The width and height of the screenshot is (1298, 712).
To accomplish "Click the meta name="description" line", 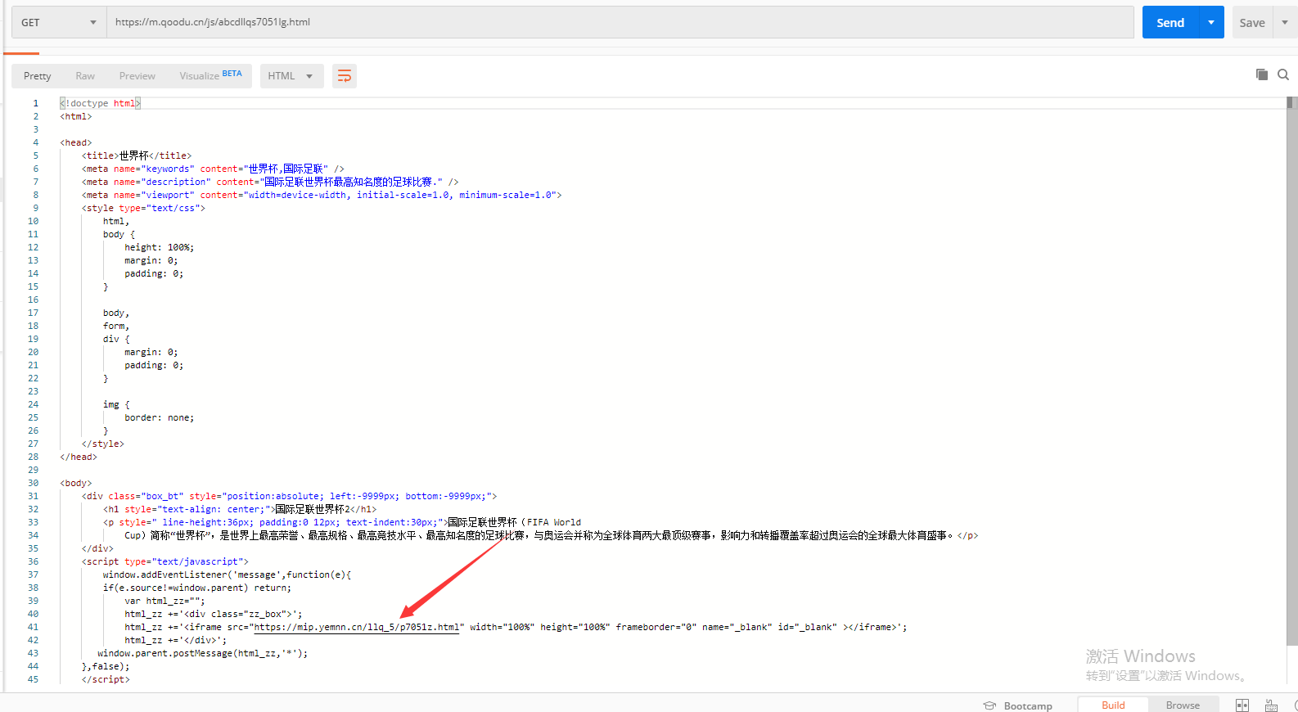I will pyautogui.click(x=270, y=182).
